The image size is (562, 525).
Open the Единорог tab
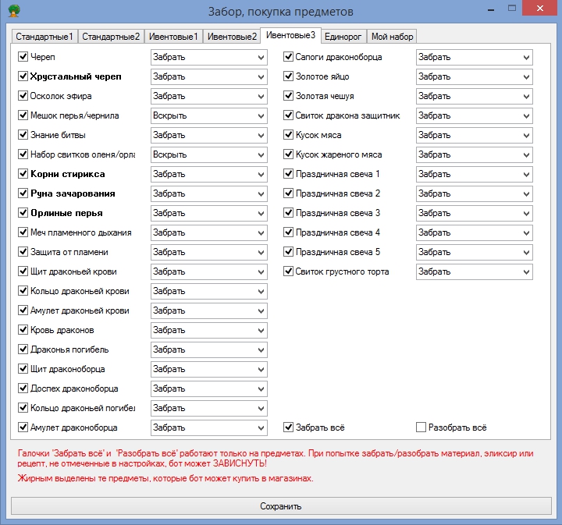pyautogui.click(x=343, y=37)
